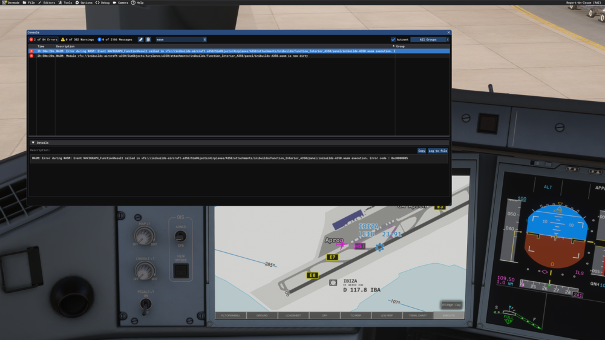605x340 pixels.
Task: Toggle the Autoset checkbox
Action: click(393, 39)
